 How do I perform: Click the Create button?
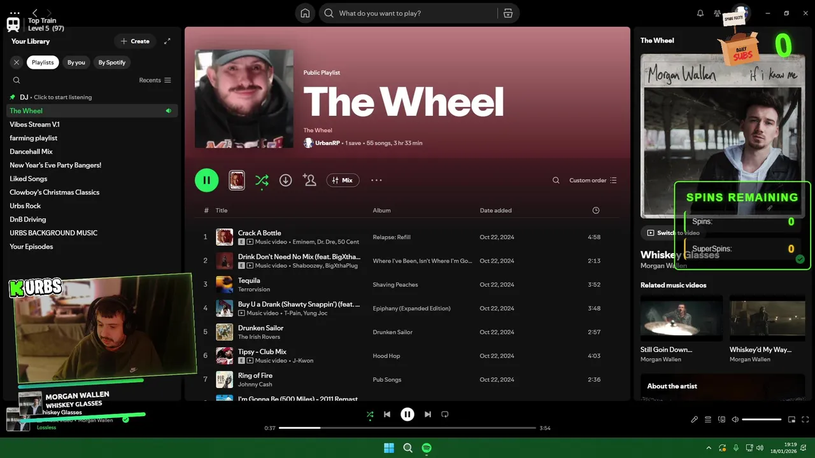tap(135, 41)
